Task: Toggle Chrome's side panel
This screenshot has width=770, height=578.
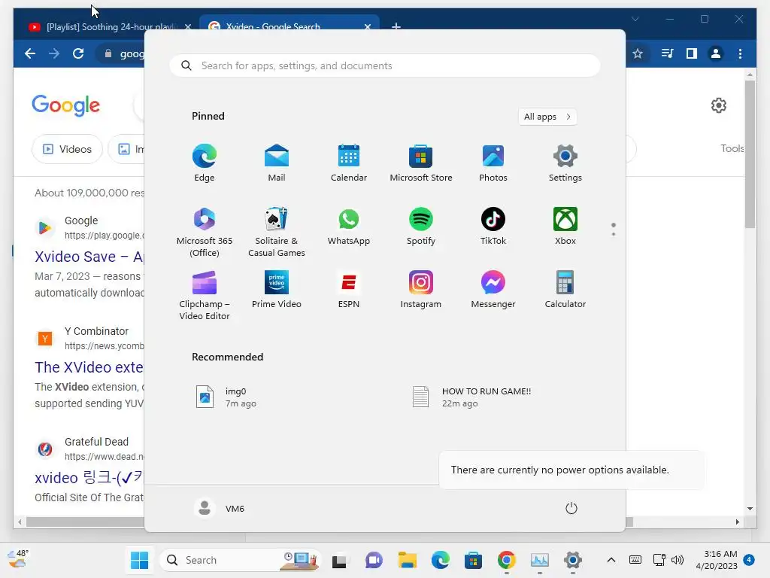Action: pyautogui.click(x=692, y=53)
